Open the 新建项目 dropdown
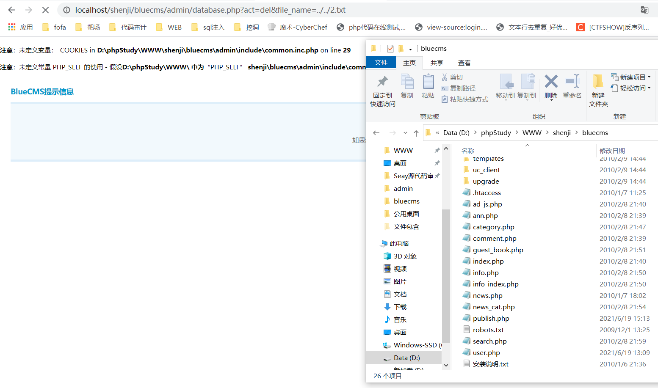This screenshot has height=388, width=658. [631, 77]
